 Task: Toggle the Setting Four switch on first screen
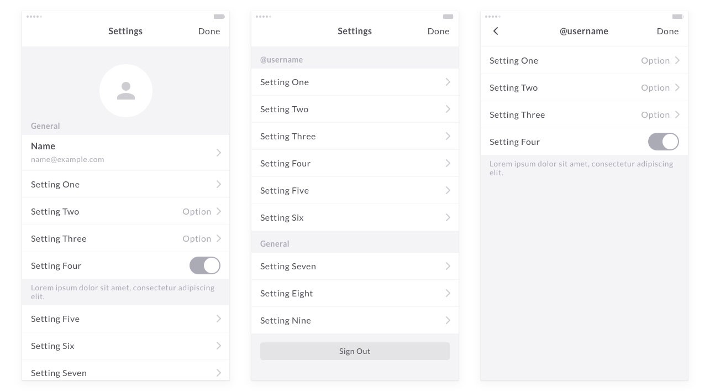click(205, 265)
